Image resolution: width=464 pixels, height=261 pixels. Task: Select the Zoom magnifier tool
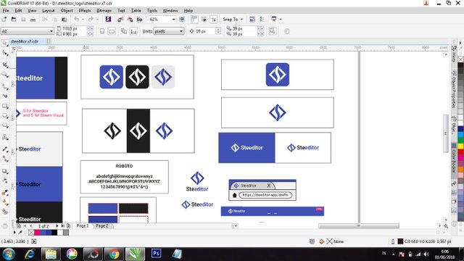tap(5, 75)
